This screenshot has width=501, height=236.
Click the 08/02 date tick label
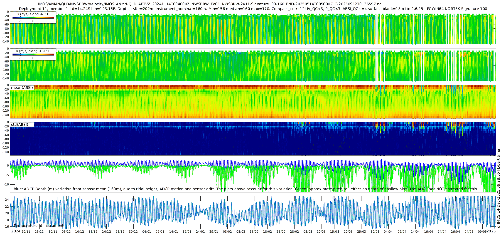click(x=241, y=232)
